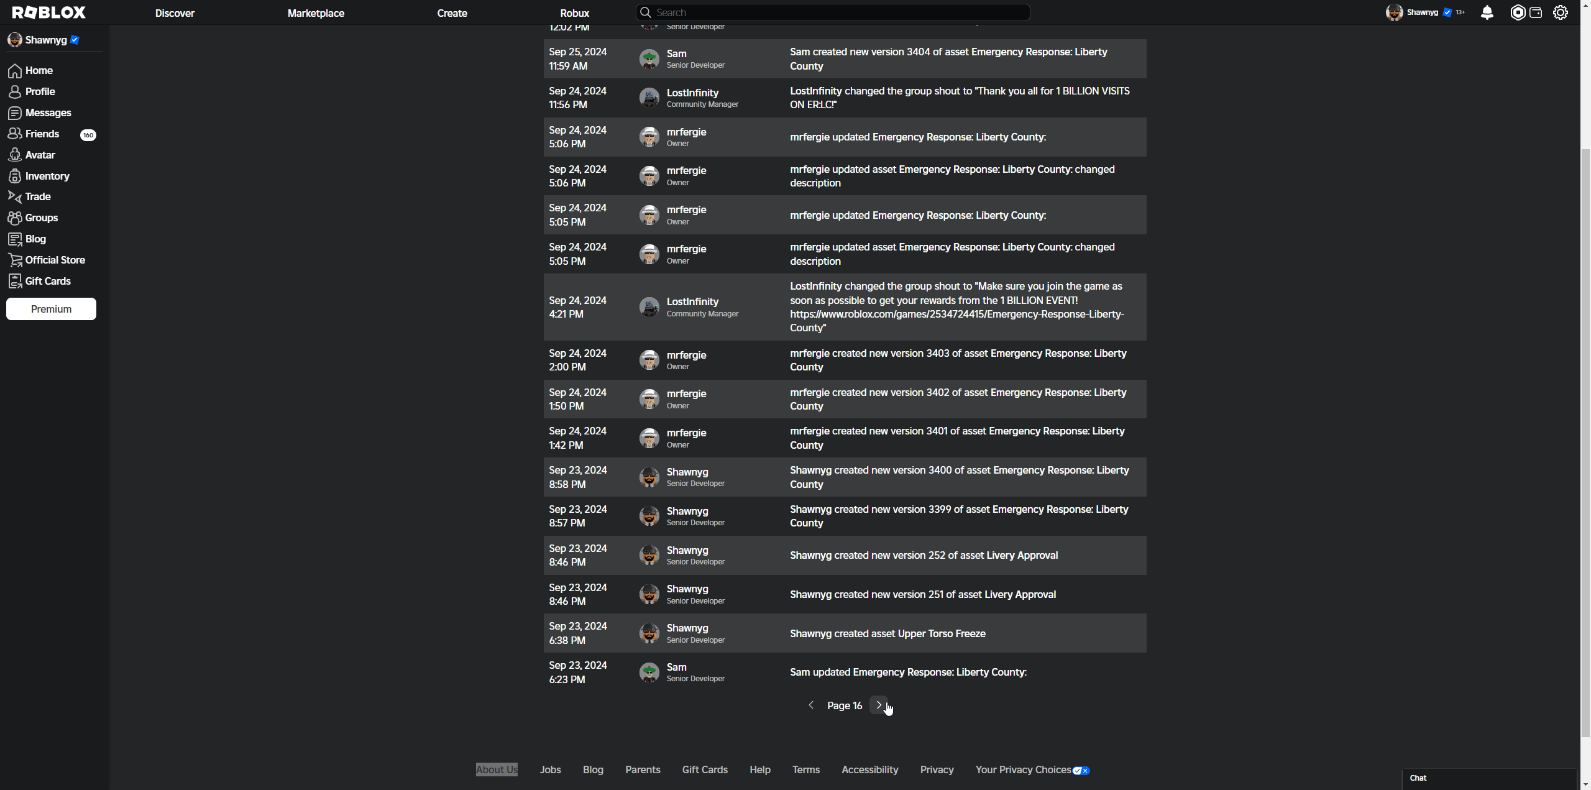
Task: Open the Discover menu item
Action: pyautogui.click(x=175, y=13)
